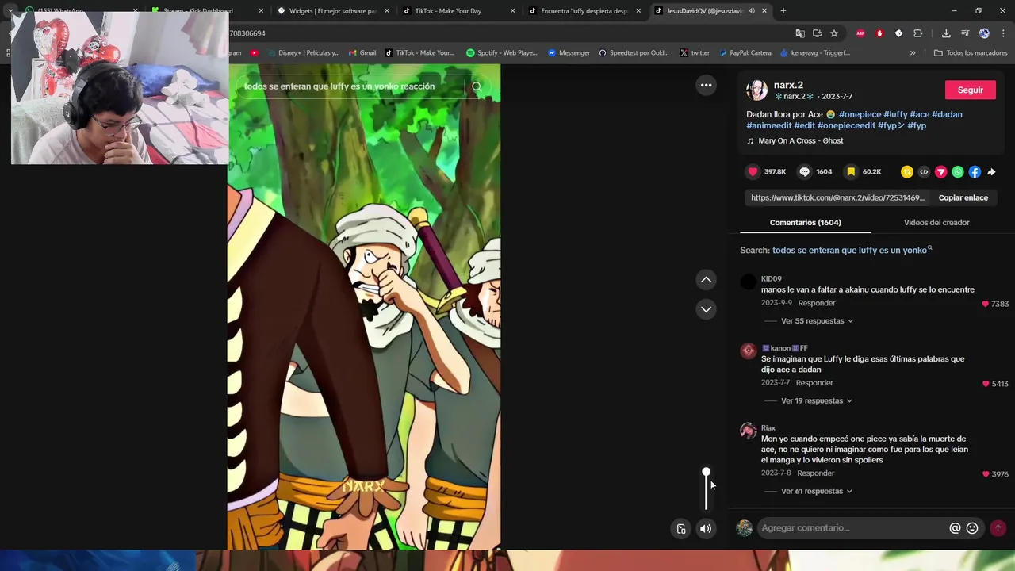Like Riax's comment
The width and height of the screenshot is (1015, 571).
point(986,474)
